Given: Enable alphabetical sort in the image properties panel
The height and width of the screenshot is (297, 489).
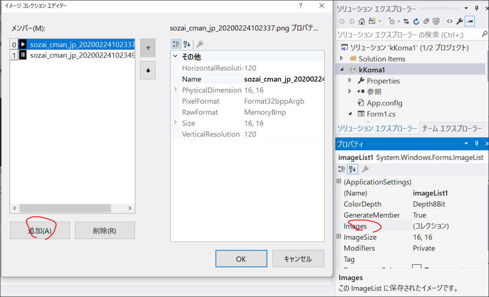Looking at the screenshot, I should click(x=187, y=44).
